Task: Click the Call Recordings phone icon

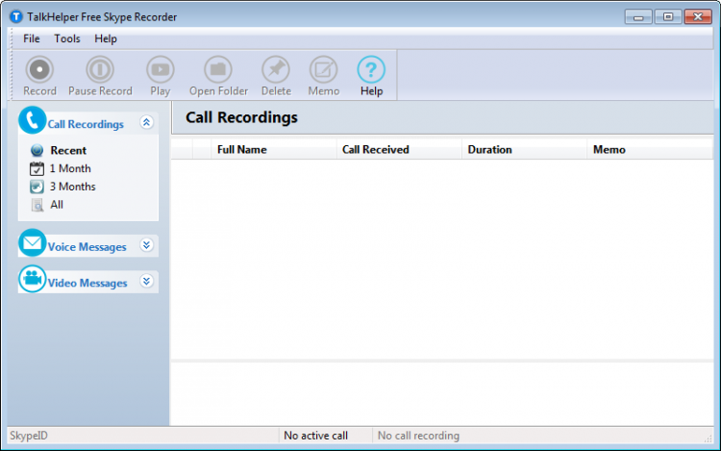Action: coord(32,120)
